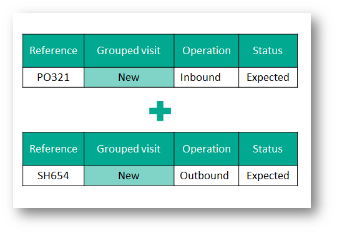337x234 pixels.
Task: Select the Reference header in bottom table
Action: 53,149
